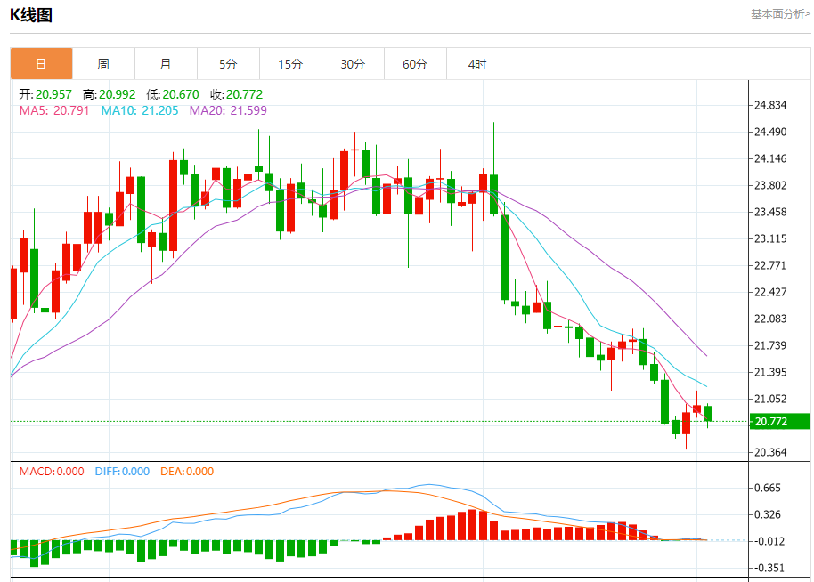Click the last green candlestick on the chart

[708, 414]
